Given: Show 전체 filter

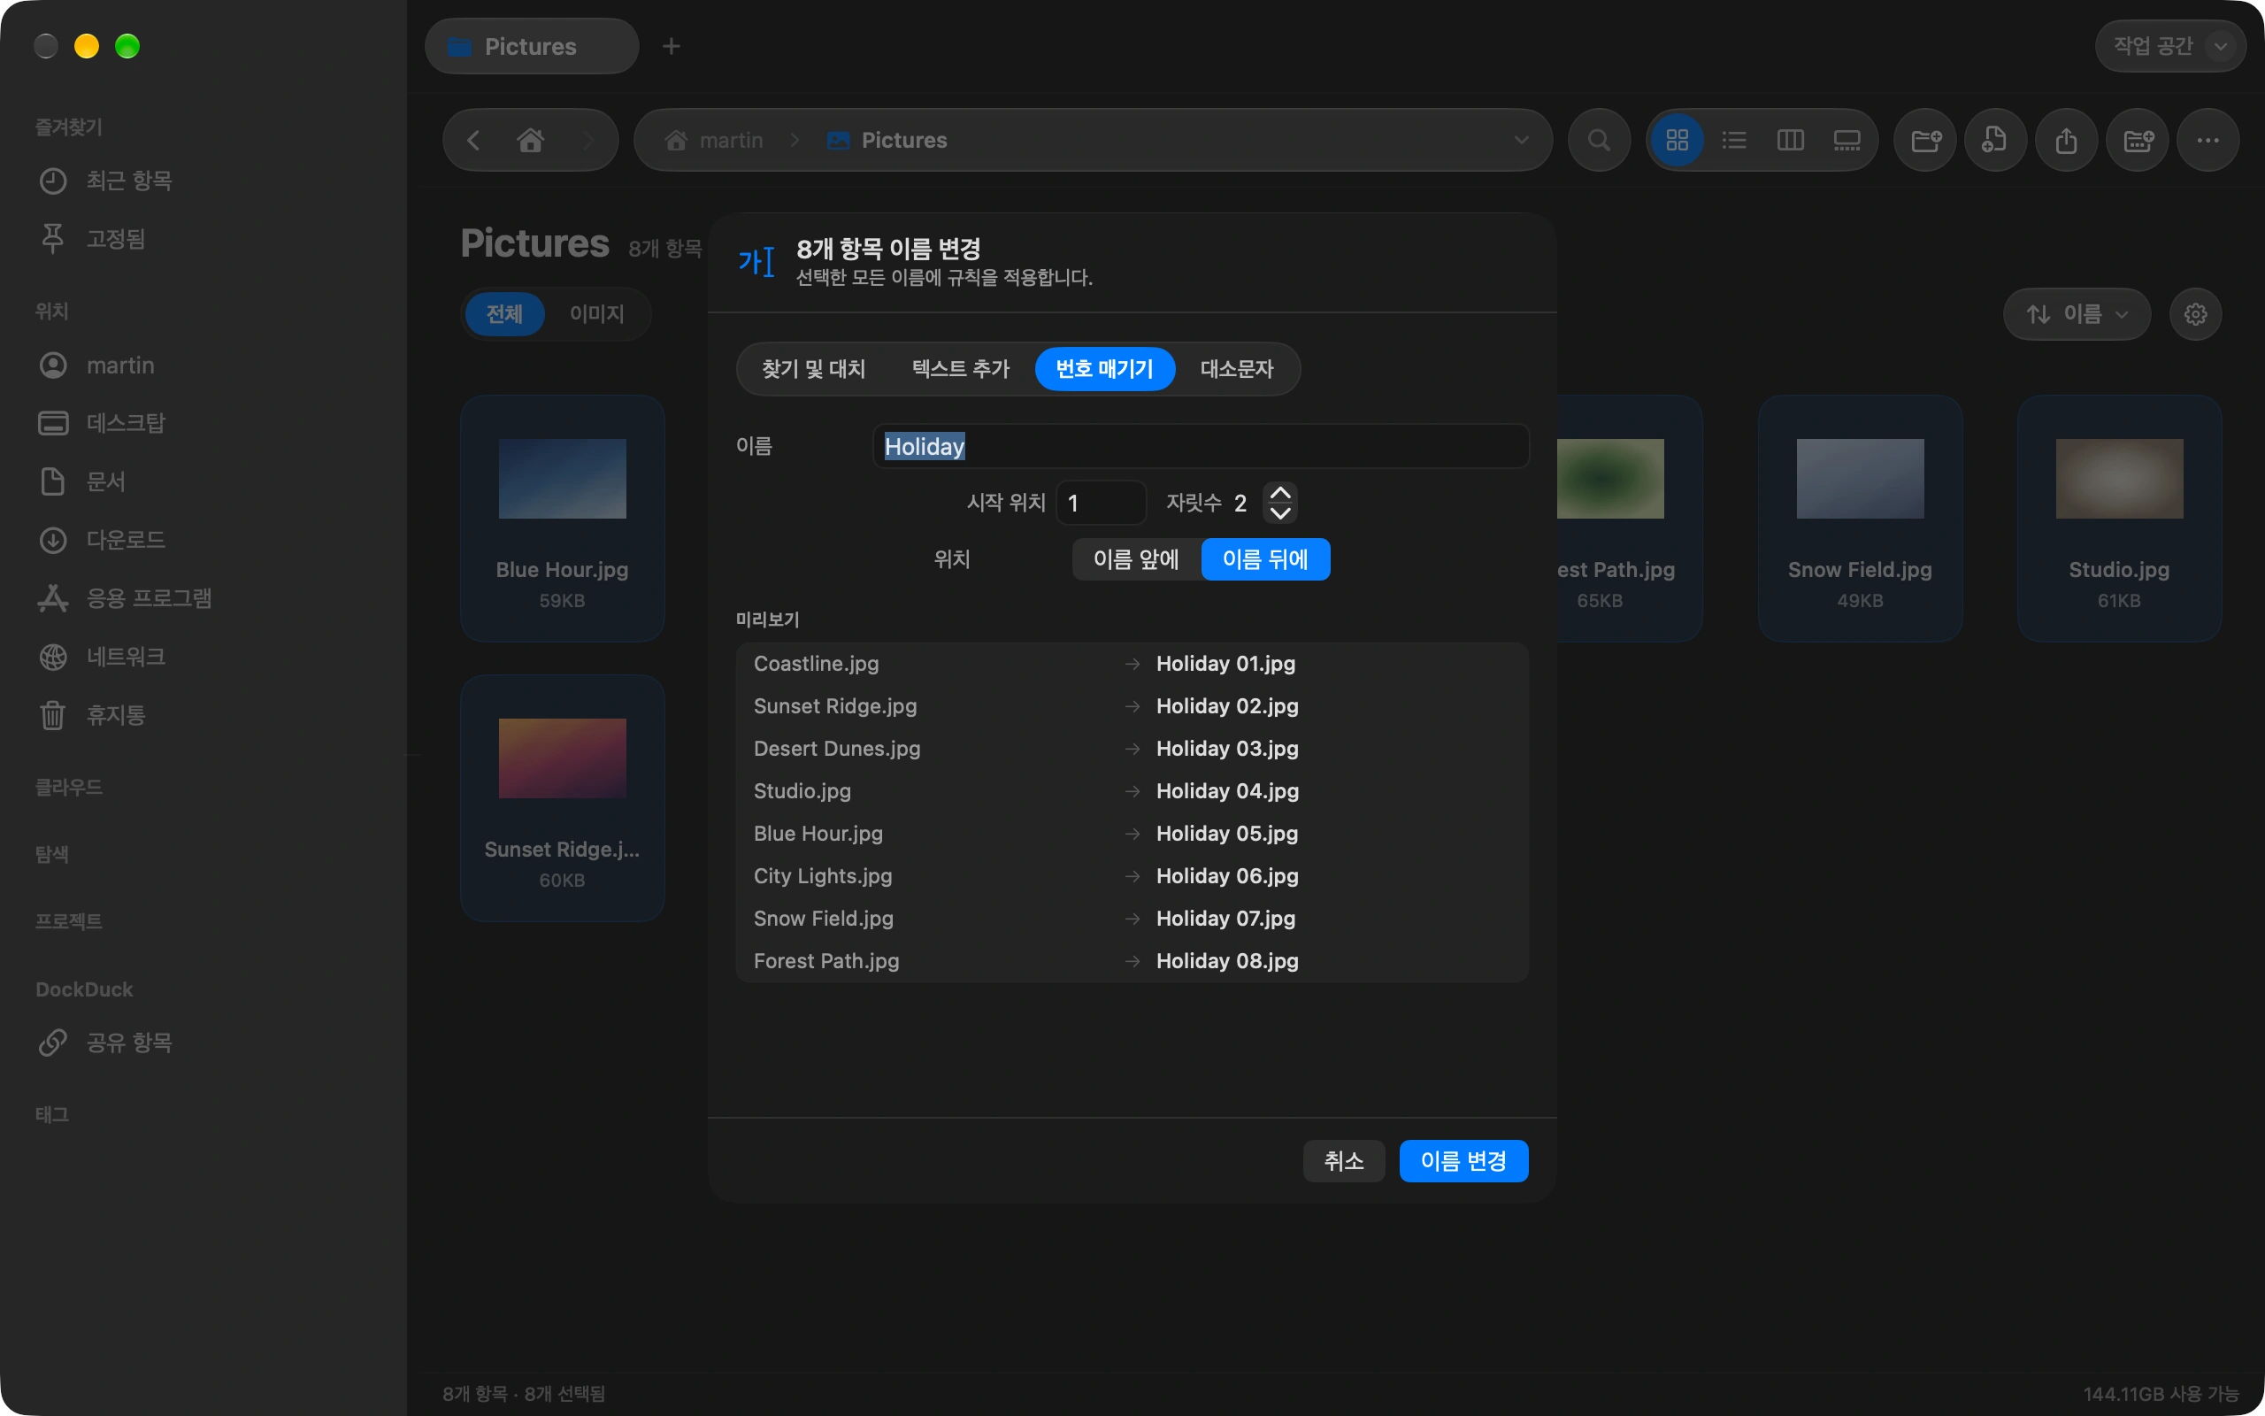Looking at the screenshot, I should pos(504,313).
